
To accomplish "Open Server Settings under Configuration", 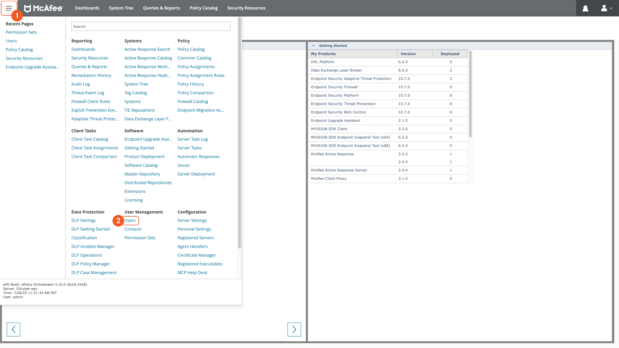I will point(192,220).
